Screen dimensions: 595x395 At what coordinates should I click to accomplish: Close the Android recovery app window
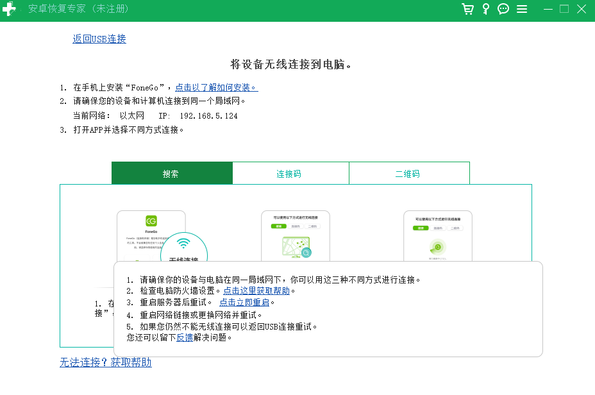(581, 9)
